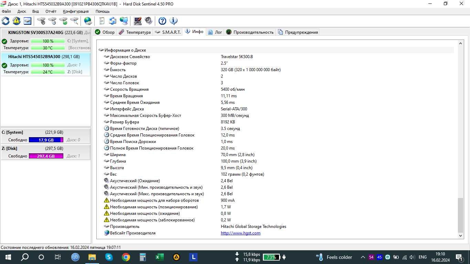The image size is (470, 264).
Task: Open the Помощь menu
Action: point(103,11)
